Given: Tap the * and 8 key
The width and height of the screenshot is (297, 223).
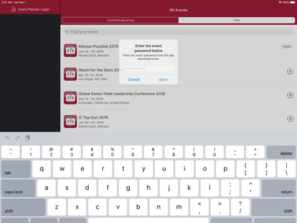Looking at the screenshot, I should [173, 152].
